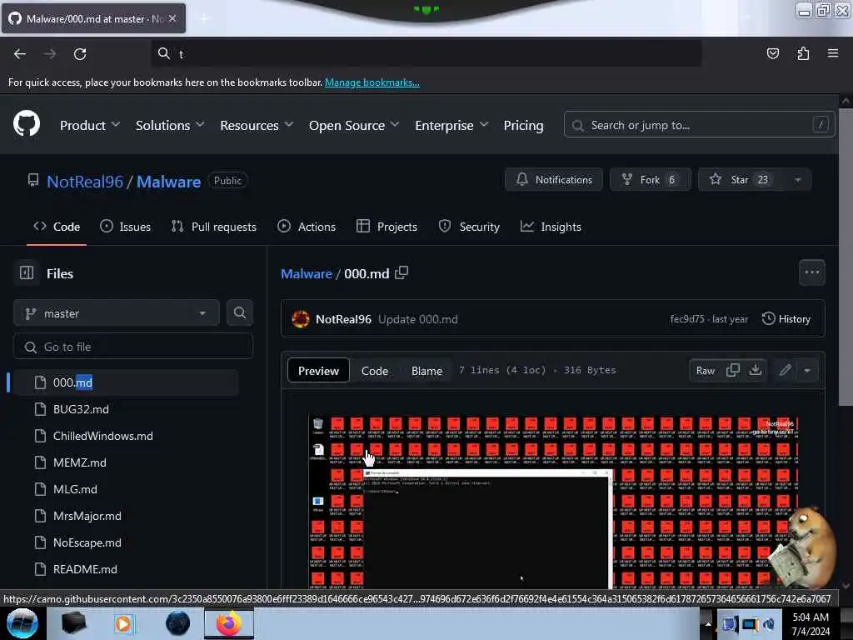The image size is (853, 640).
Task: Expand the Resources navigation dropdown
Action: (257, 125)
